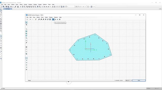Toggle the fourth snap option with cross symbol
This screenshot has height=91, width=162.
[26, 65]
